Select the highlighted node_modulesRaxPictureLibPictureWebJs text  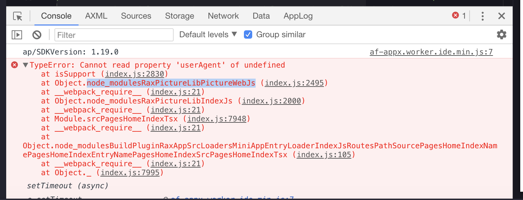pos(171,83)
